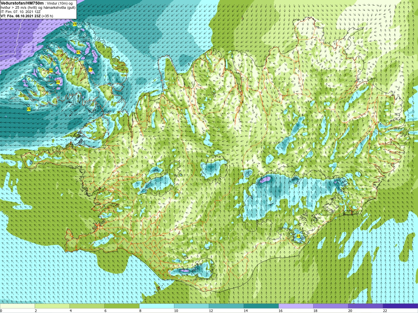Click the legend tick label "12"

pyautogui.click(x=211, y=311)
